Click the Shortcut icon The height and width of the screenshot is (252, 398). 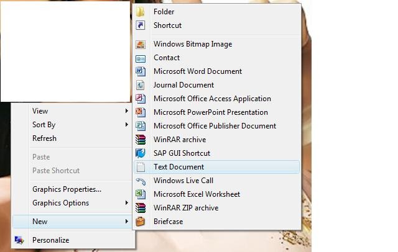(141, 25)
